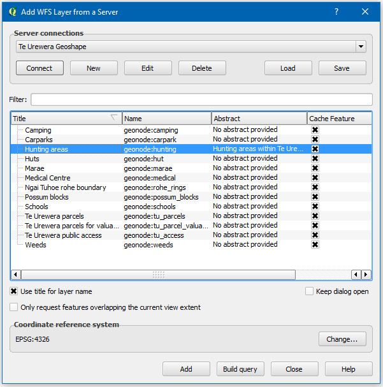This screenshot has height=387, width=383.
Task: Toggle Cache Feature checkbox for Medical Centre
Action: [x=315, y=178]
